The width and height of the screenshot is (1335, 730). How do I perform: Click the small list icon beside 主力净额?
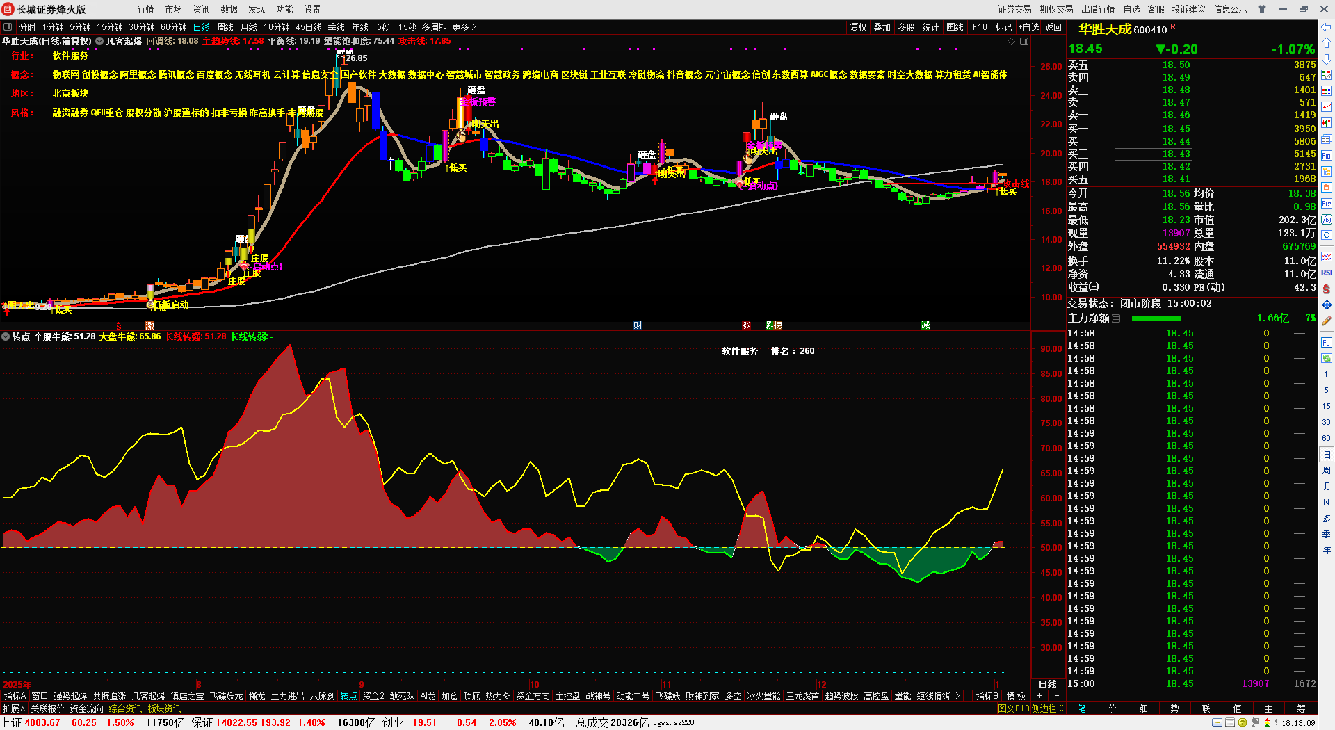click(x=1116, y=318)
